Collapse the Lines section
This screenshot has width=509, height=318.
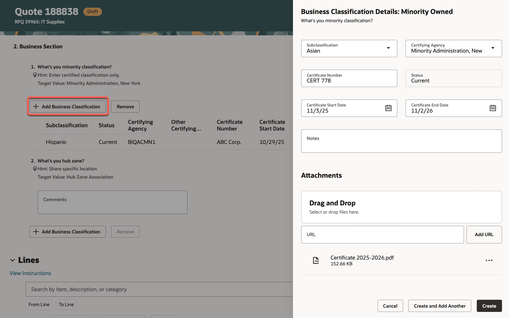(x=12, y=260)
